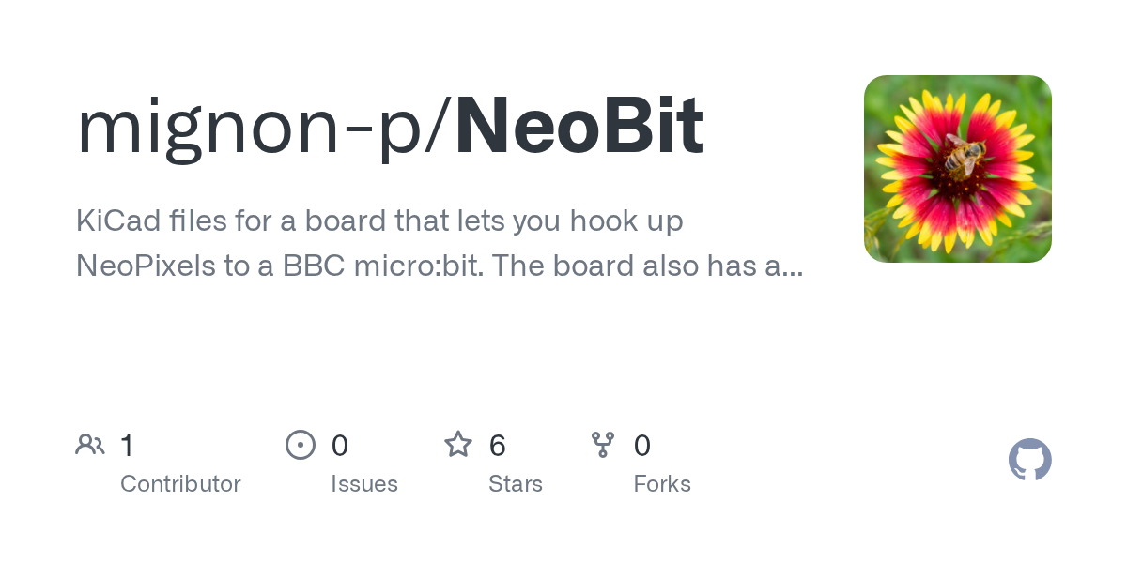Click the forks count "0"

coord(642,445)
